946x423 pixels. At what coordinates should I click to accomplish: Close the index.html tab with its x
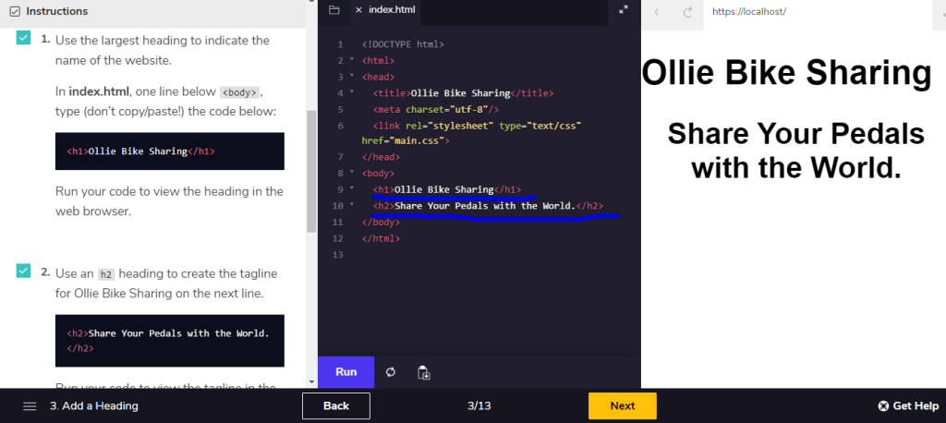coord(358,10)
